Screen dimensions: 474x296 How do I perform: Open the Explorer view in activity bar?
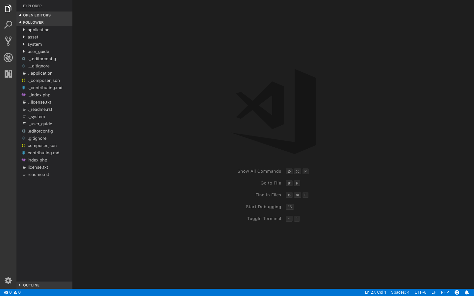8,8
